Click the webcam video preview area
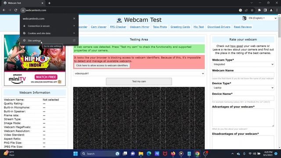Screen dimensions: 281x158 pos(139,118)
